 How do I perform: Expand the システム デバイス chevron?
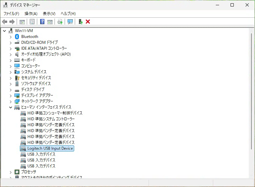pos(10,72)
